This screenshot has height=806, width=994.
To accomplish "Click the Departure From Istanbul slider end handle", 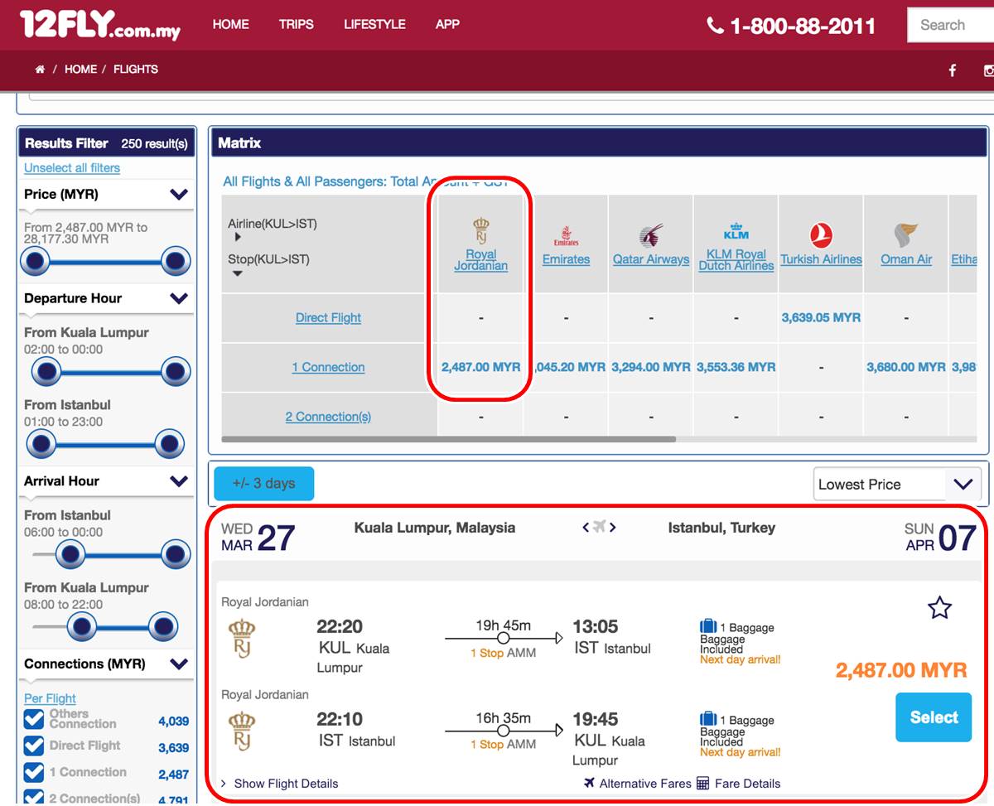I will [x=170, y=445].
